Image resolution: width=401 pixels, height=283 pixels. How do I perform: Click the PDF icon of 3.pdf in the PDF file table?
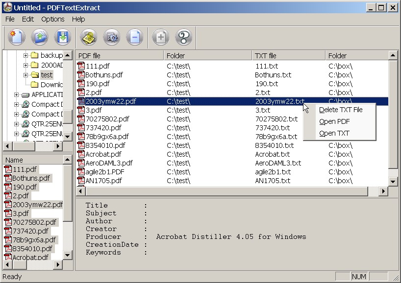81,110
